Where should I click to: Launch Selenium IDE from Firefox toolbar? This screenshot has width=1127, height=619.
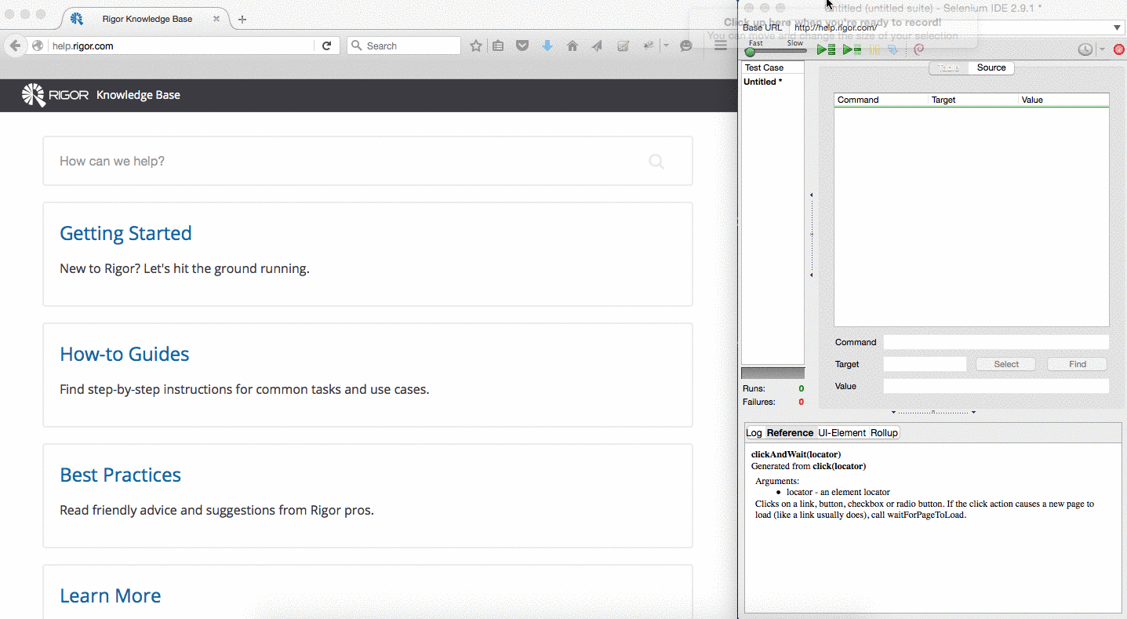(623, 46)
